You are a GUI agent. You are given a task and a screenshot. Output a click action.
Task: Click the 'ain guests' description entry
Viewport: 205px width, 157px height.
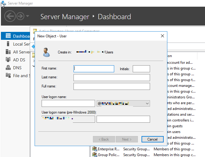point(175,126)
